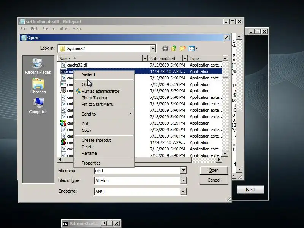
Task: Open Computer shortcut in places bar
Action: (x=38, y=106)
